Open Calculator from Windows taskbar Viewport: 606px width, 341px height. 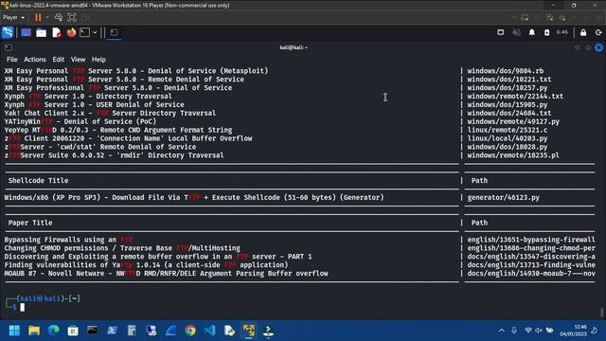tap(132, 331)
